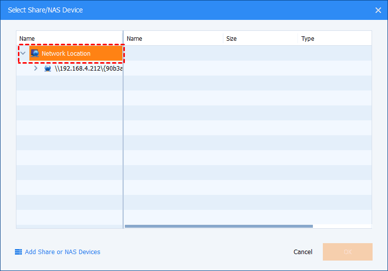
Task: Select the Network Location label
Action: (66, 53)
